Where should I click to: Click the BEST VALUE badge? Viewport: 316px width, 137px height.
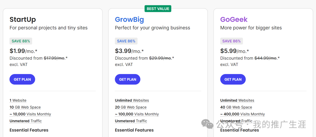(158, 9)
